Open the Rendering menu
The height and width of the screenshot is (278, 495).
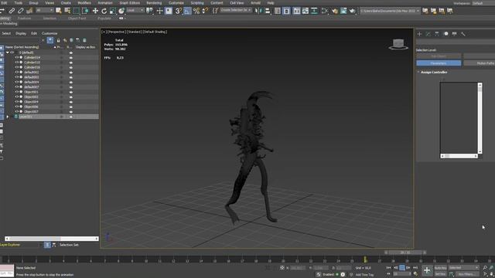[x=154, y=3]
